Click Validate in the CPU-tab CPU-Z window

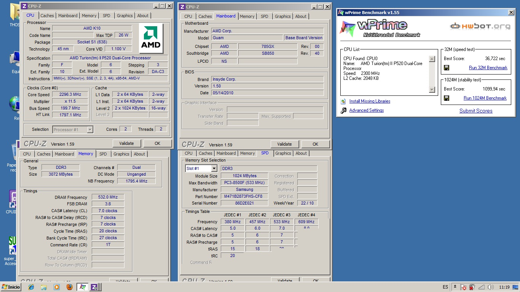click(127, 143)
